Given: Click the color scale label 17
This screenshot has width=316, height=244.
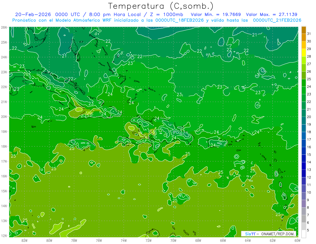Looking at the screenshot, I should pyautogui.click(x=309, y=140).
